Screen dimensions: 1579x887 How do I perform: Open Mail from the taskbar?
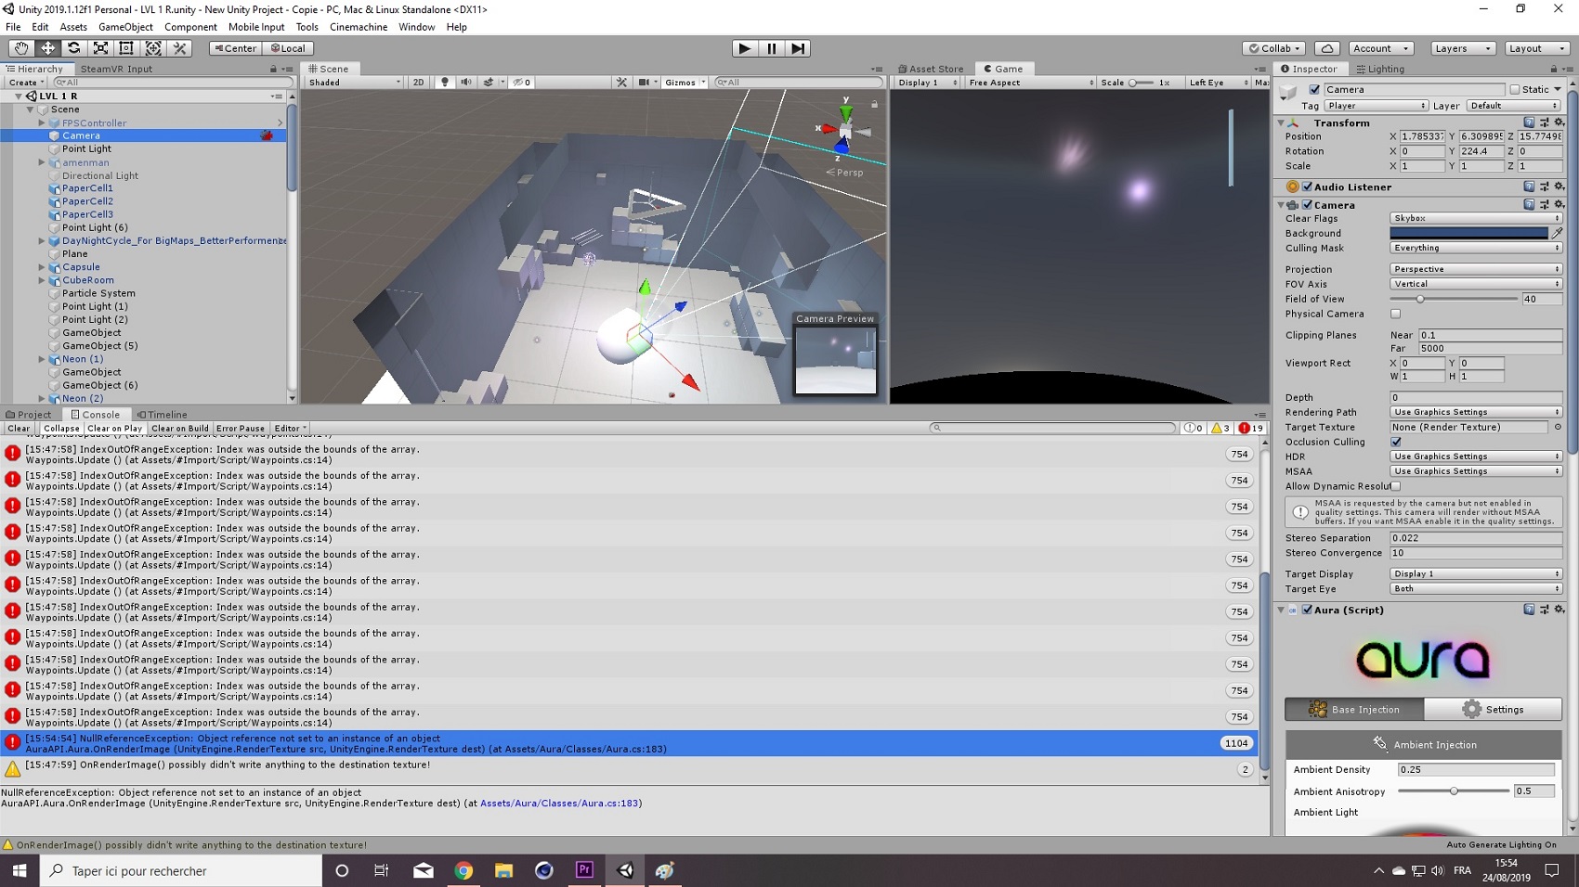click(x=424, y=870)
